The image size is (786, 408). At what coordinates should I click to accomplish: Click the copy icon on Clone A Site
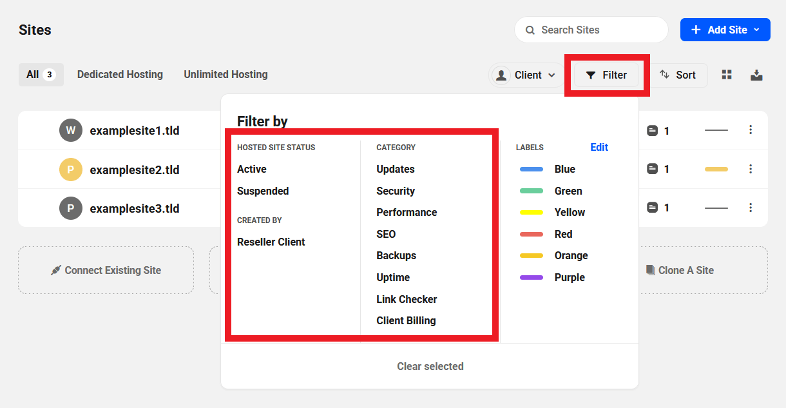pos(650,270)
